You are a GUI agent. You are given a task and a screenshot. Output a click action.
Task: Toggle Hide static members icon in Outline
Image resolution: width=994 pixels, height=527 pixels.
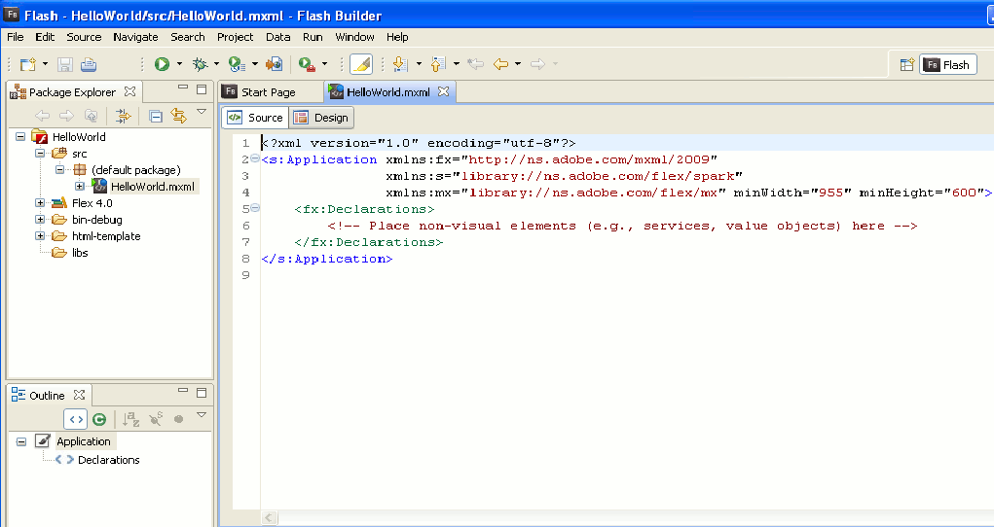tap(156, 419)
